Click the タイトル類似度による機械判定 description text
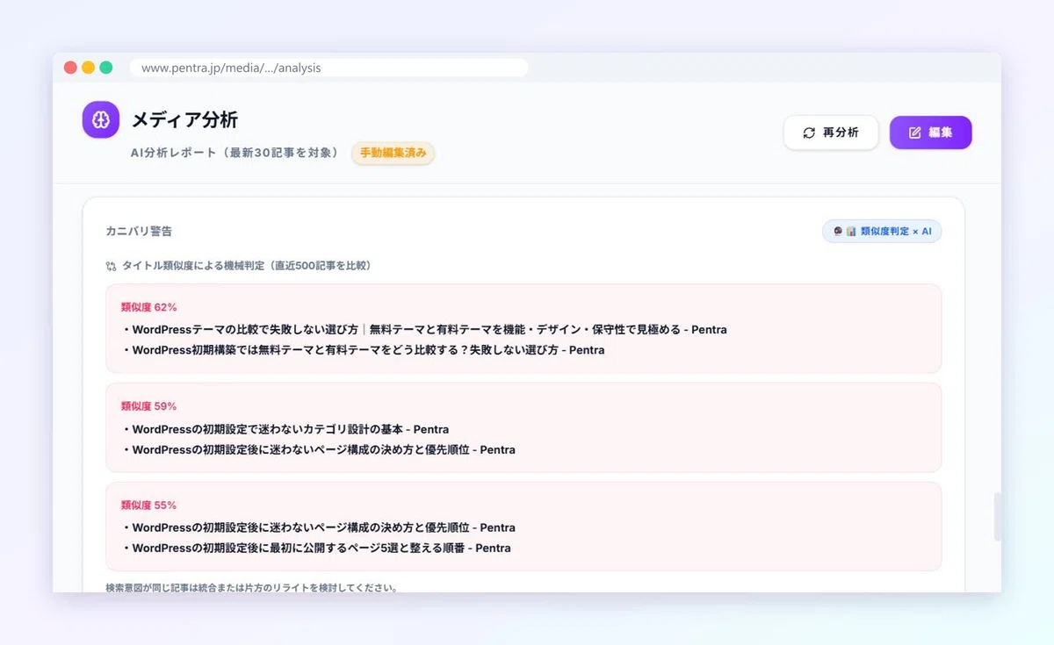 pyautogui.click(x=246, y=266)
